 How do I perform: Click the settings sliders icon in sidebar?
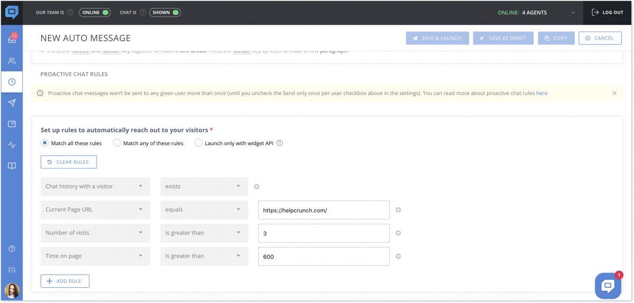(x=12, y=270)
